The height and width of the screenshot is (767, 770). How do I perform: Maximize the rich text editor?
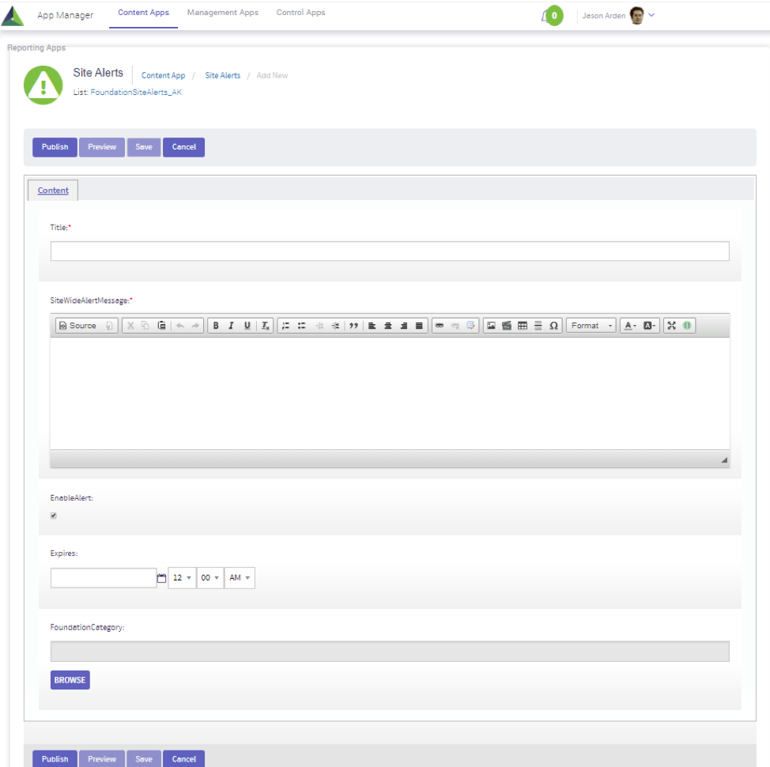coord(671,326)
